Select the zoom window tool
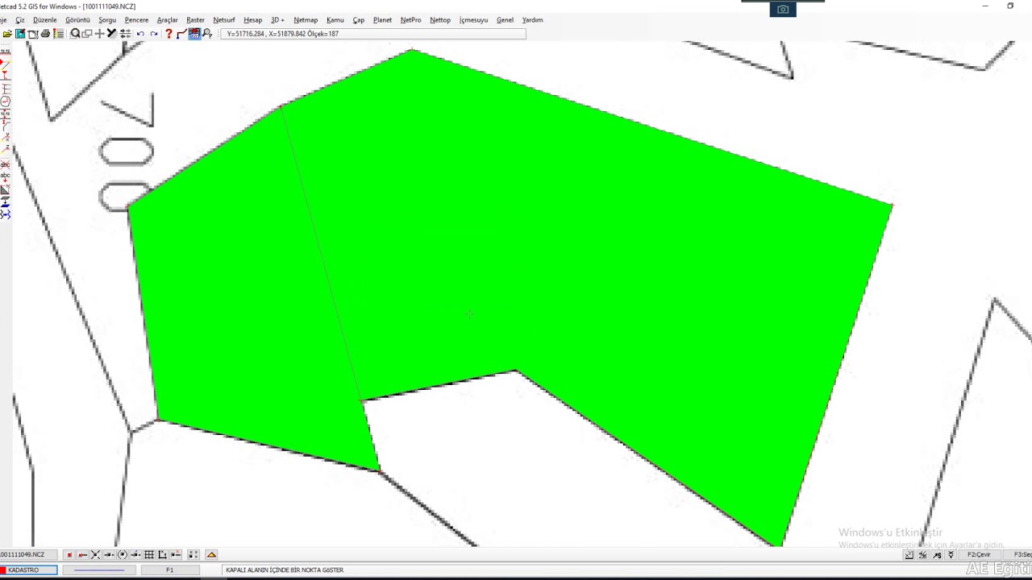Image resolution: width=1032 pixels, height=580 pixels. (87, 34)
